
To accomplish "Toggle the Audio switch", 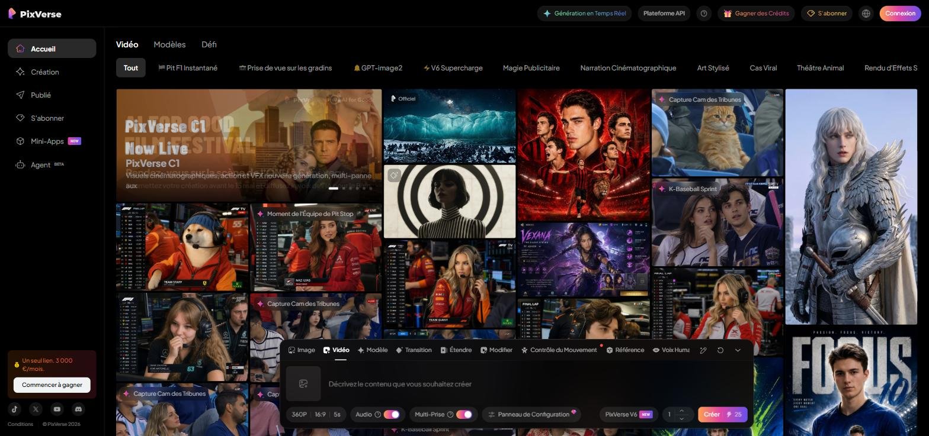I will point(392,415).
